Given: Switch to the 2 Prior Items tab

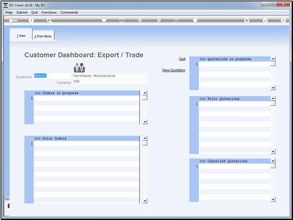Looking at the screenshot, I should coord(43,36).
